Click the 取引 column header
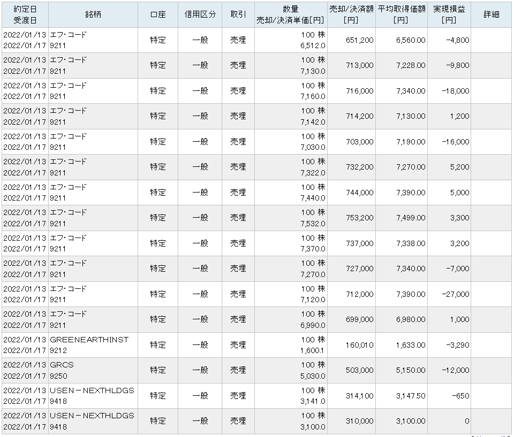514x437 pixels. click(x=238, y=14)
